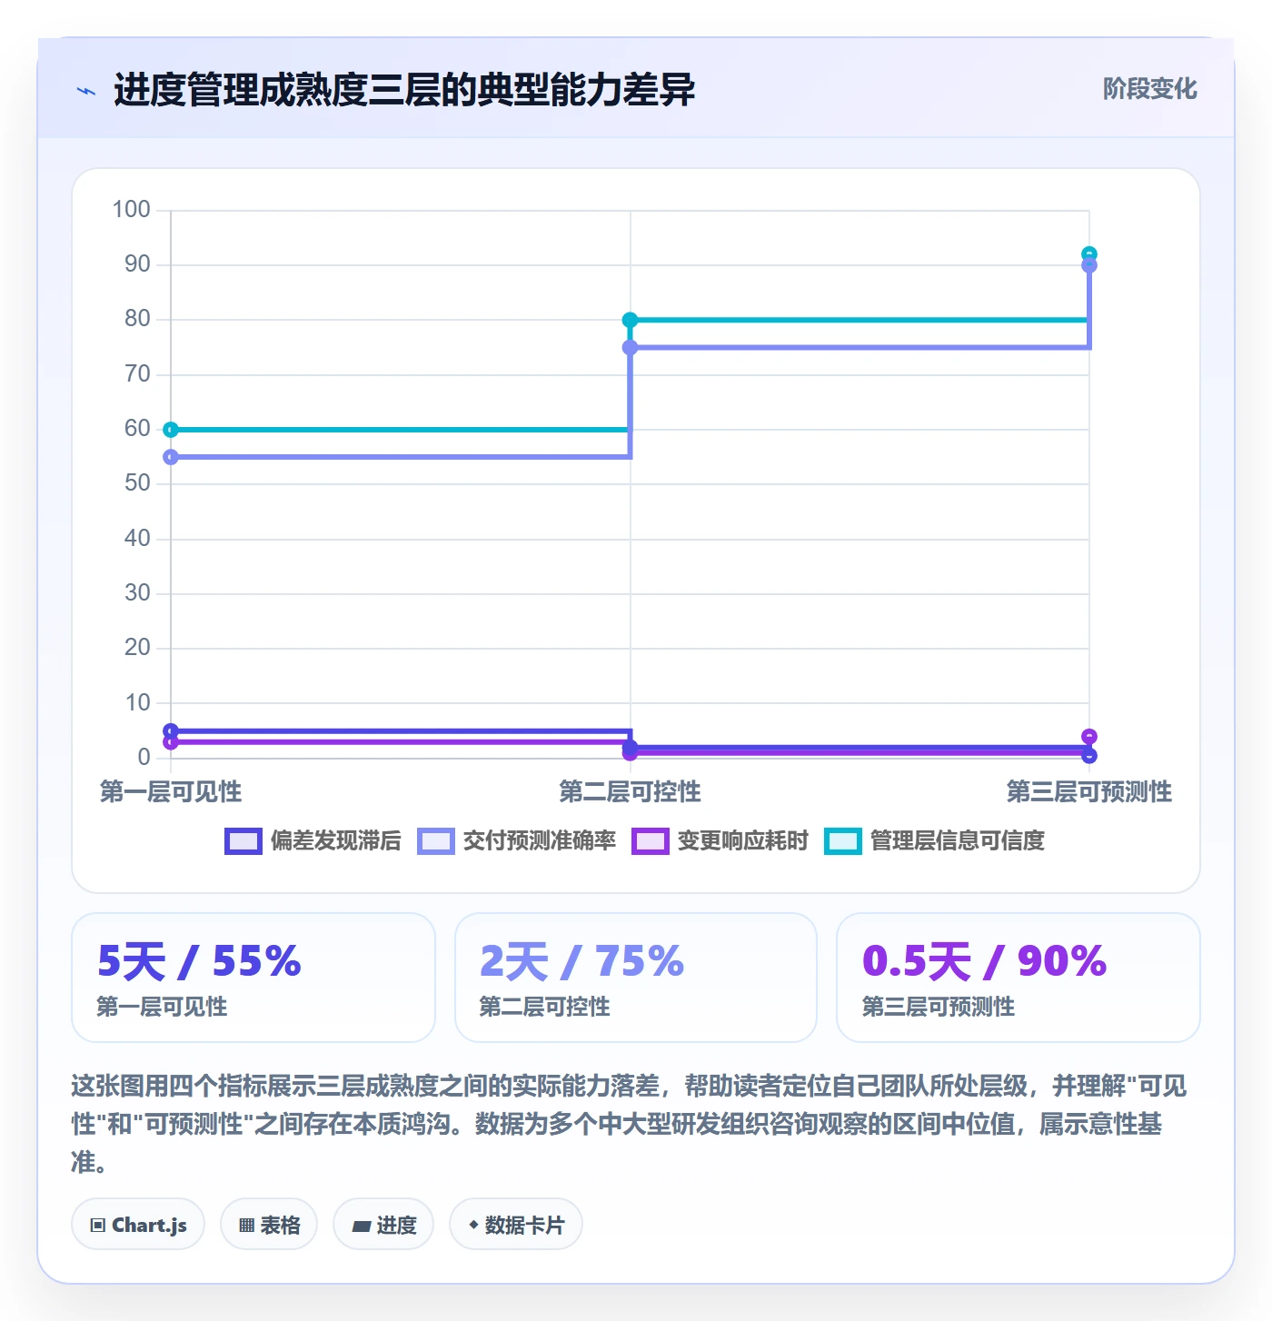Select the Chart.js tag chip
The width and height of the screenshot is (1272, 1321).
138,1225
